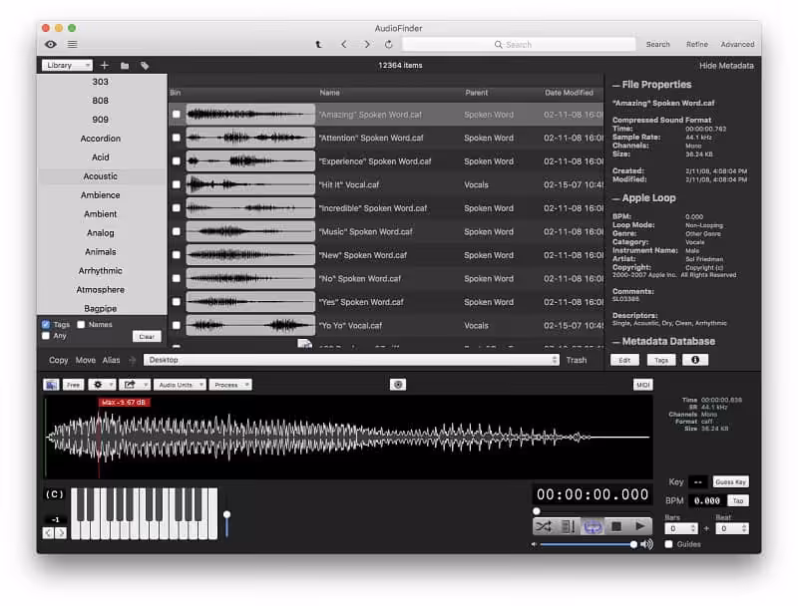Image resolution: width=798 pixels, height=606 pixels.
Task: Click the Advanced mode tab
Action: coord(737,44)
